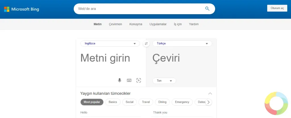Start voice input with microphone icon
This screenshot has width=291, height=118.
tap(120, 80)
